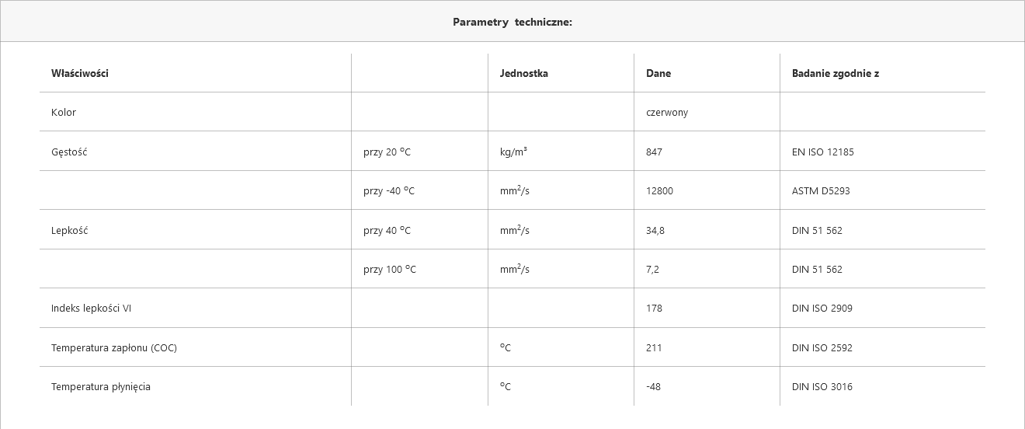Select the "Dane" column header

[658, 73]
